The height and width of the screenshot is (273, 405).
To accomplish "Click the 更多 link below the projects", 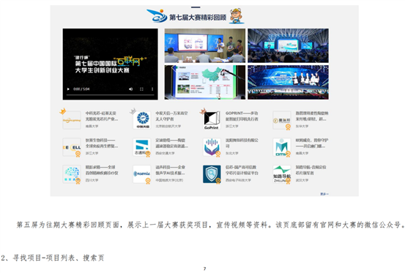I will click(324, 194).
